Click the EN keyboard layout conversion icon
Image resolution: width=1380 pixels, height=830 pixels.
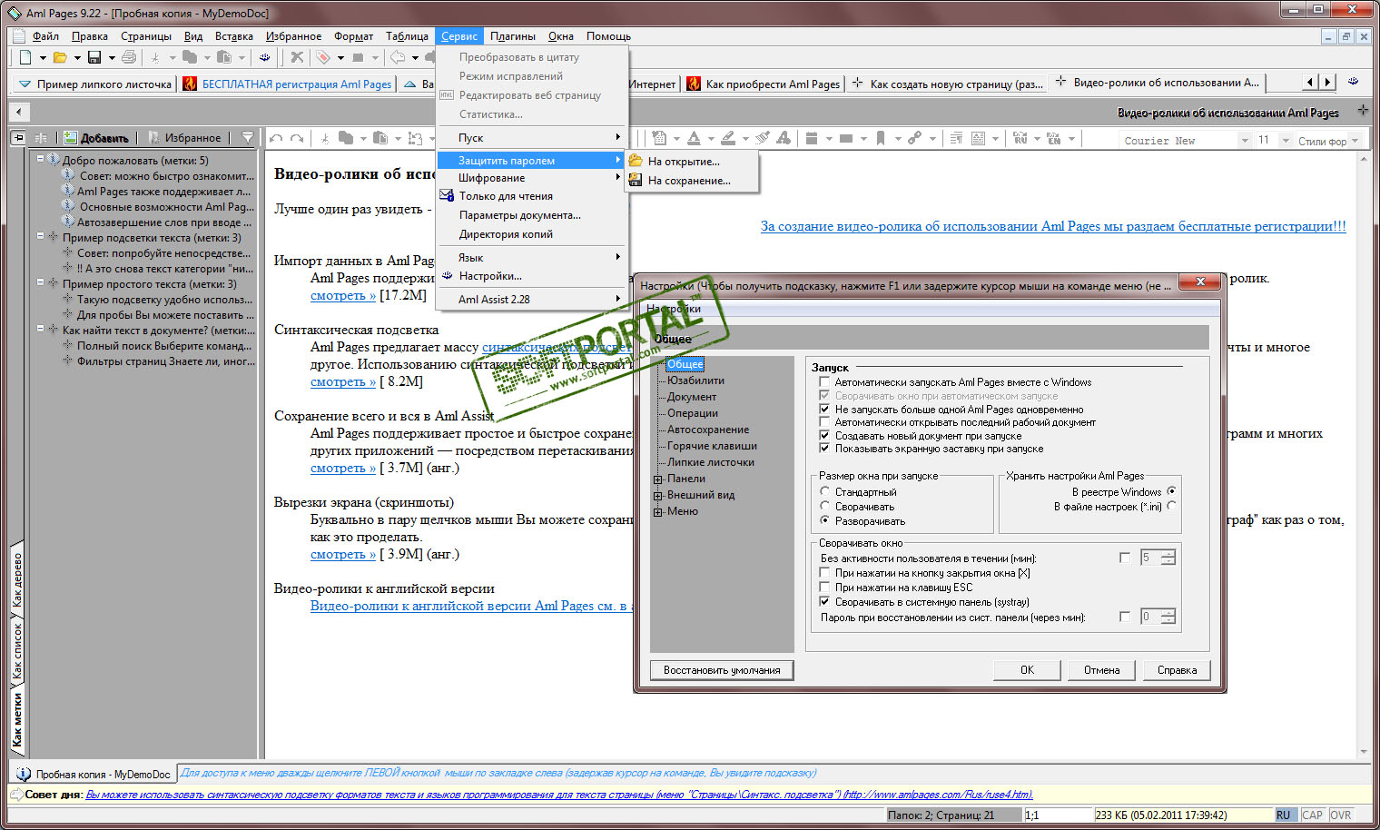pyautogui.click(x=1054, y=138)
